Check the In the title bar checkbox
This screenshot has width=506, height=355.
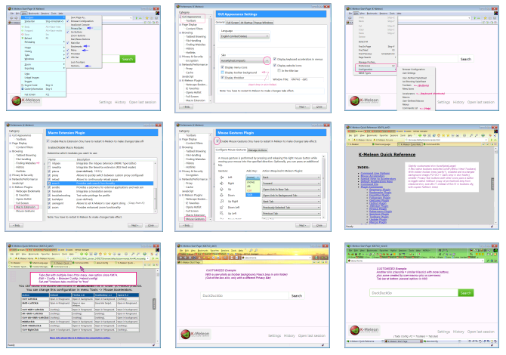(279, 70)
